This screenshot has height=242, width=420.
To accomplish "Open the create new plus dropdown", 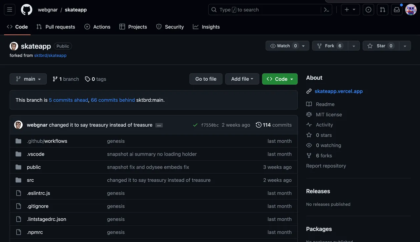I will tap(350, 10).
